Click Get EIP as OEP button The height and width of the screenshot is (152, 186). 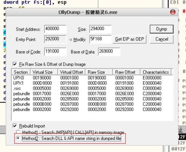click(x=129, y=39)
